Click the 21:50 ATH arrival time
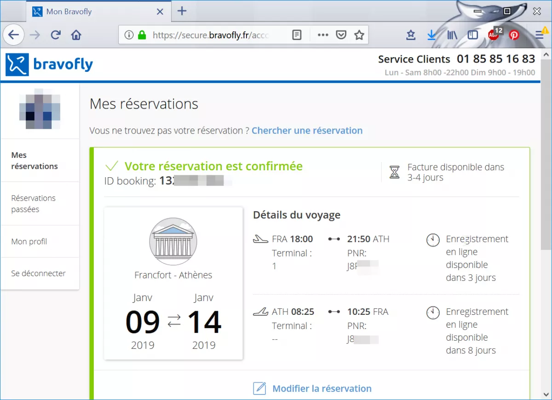This screenshot has width=552, height=400. click(368, 239)
